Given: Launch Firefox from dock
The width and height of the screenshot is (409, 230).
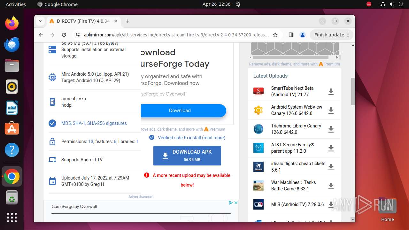Looking at the screenshot, I should pyautogui.click(x=12, y=23).
